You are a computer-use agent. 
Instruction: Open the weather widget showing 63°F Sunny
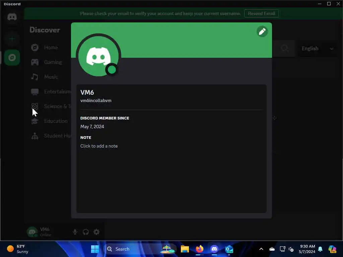[x=17, y=249]
